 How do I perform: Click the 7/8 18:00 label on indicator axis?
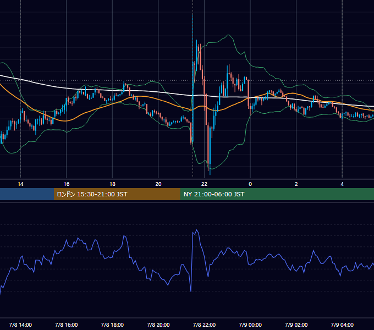point(112,324)
